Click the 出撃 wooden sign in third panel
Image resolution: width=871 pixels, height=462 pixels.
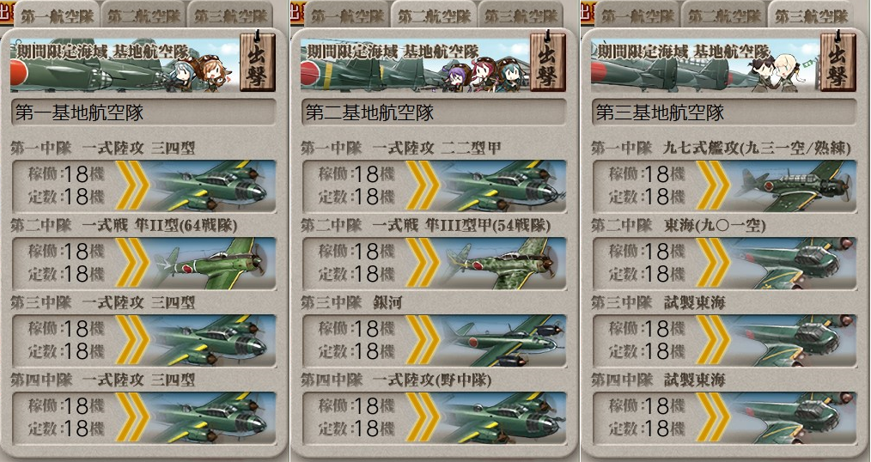pos(837,62)
